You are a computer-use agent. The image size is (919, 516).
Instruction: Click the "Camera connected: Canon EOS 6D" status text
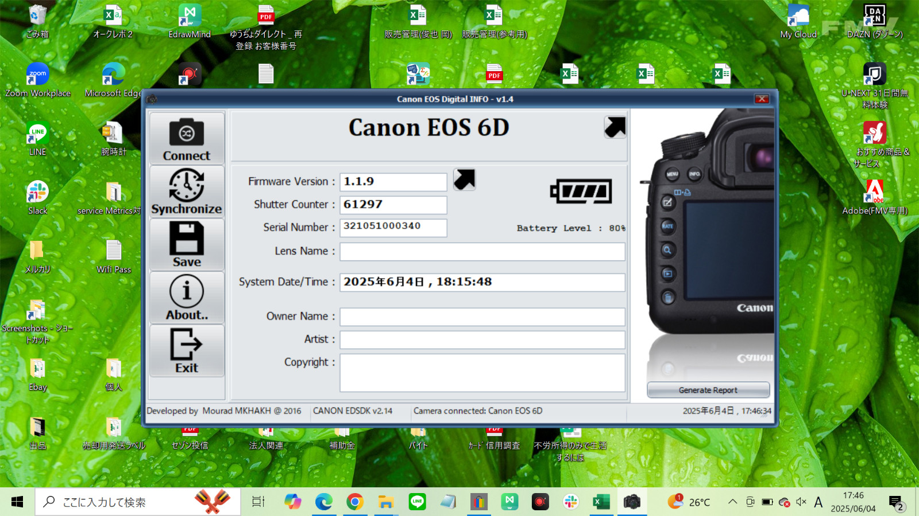pos(478,411)
